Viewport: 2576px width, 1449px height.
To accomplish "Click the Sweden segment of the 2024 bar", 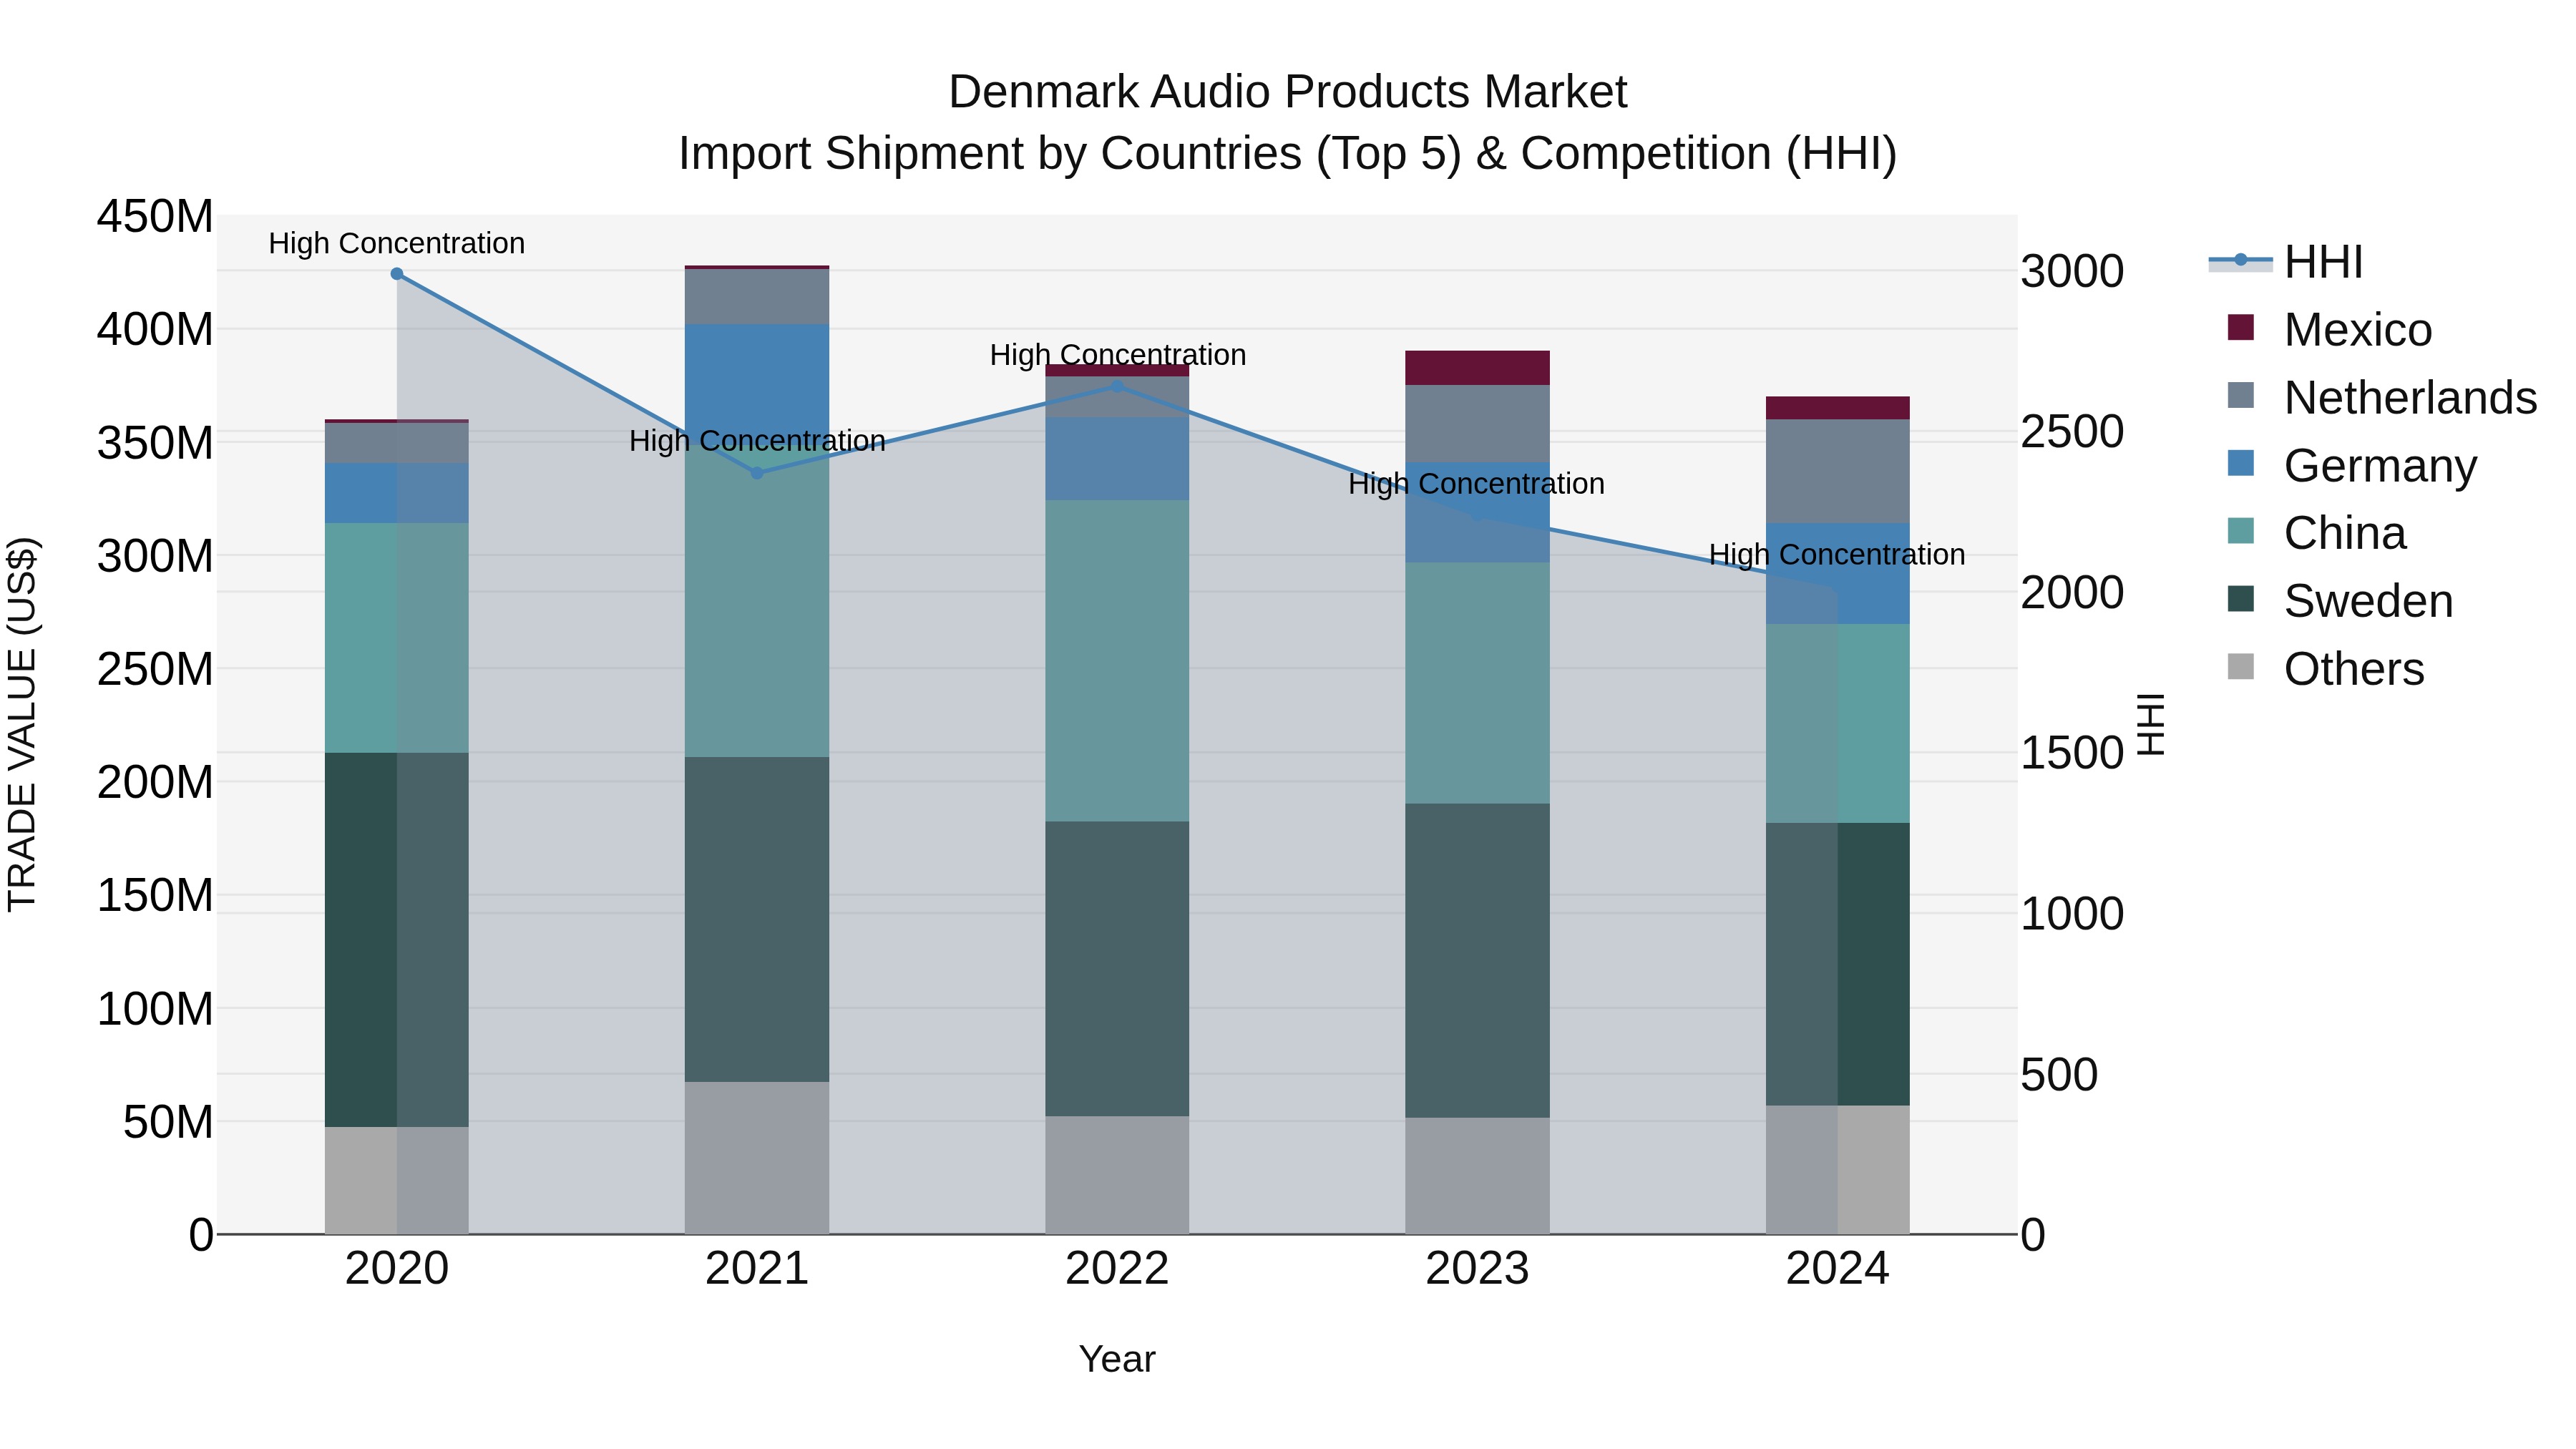I will point(1837,964).
